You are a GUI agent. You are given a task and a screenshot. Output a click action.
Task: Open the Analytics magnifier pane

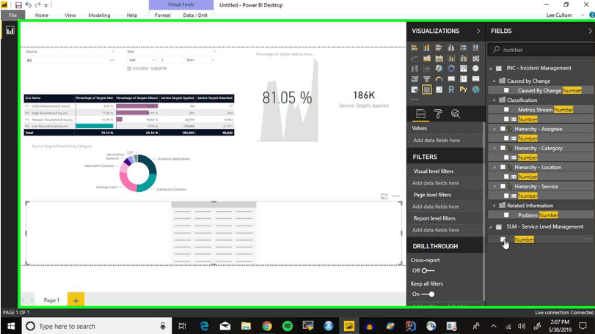(x=456, y=114)
